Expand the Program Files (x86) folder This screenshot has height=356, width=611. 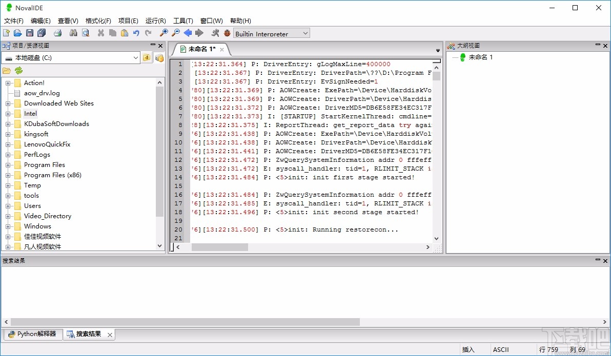7,175
